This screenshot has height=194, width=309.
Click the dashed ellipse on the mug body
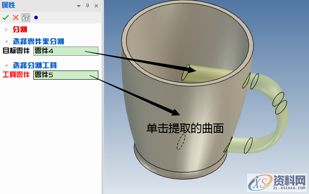coord(181,142)
